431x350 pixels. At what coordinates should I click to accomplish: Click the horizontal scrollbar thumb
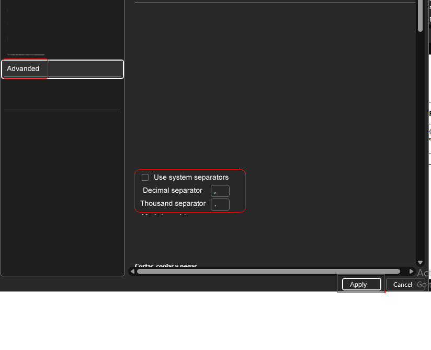[x=268, y=272]
